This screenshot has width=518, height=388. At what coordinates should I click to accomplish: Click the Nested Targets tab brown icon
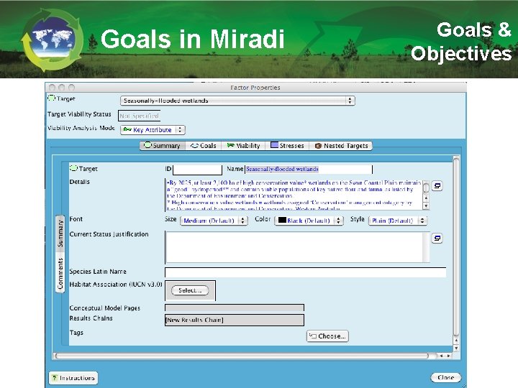pos(318,146)
